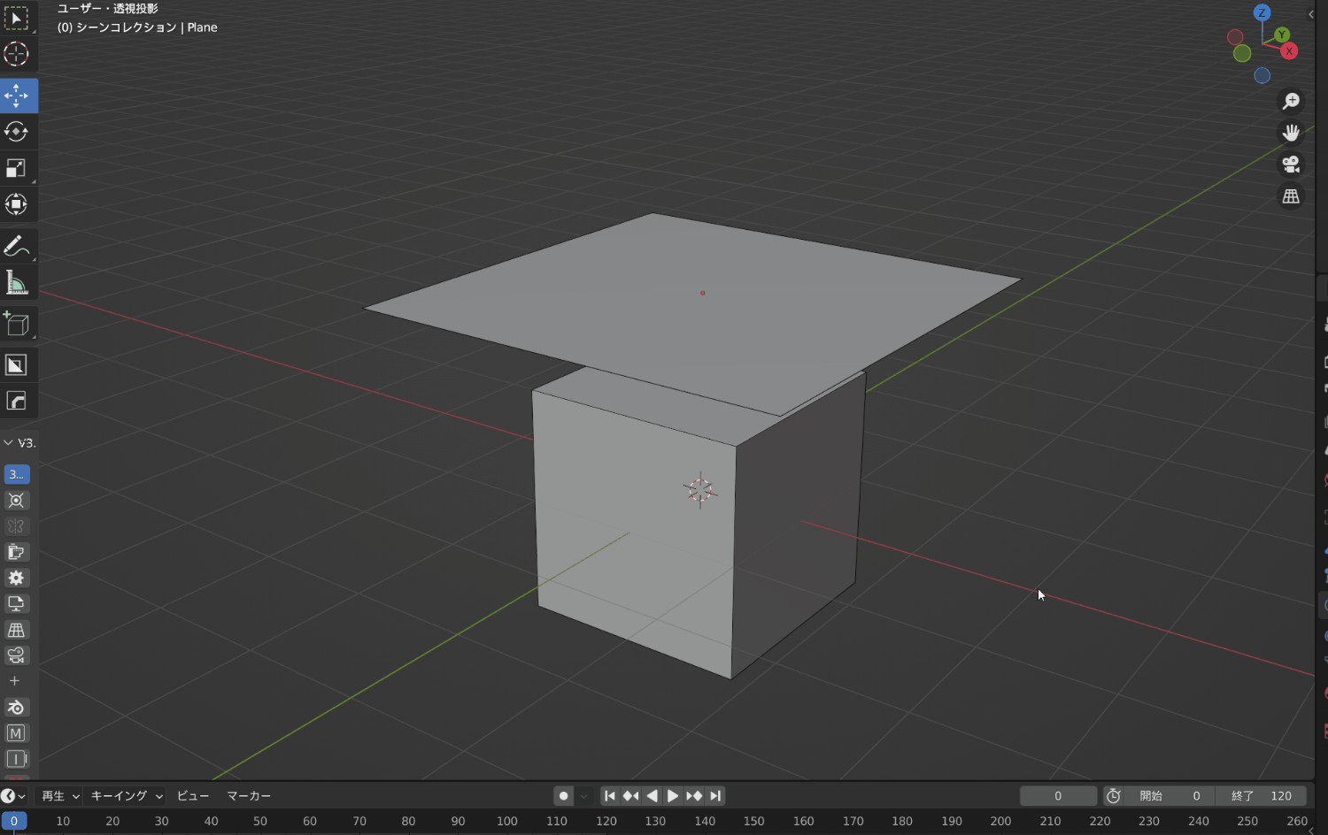Click the monitor display sidebar icon
Image resolution: width=1328 pixels, height=835 pixels.
(16, 604)
